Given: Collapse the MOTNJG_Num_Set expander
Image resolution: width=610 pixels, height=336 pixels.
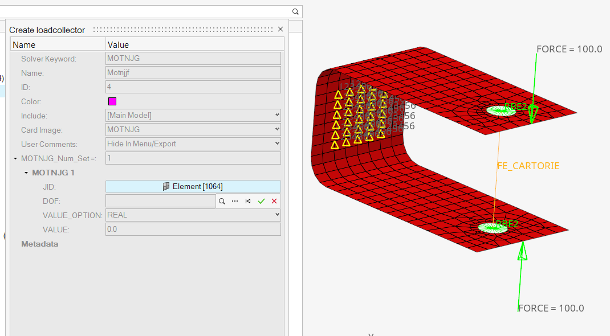Looking at the screenshot, I should coord(15,158).
